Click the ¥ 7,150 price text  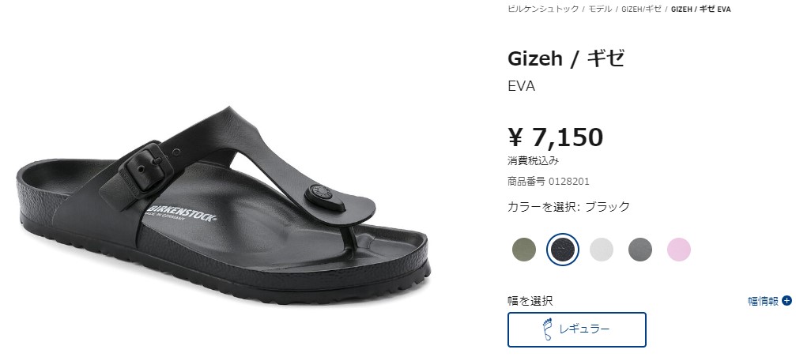[556, 137]
